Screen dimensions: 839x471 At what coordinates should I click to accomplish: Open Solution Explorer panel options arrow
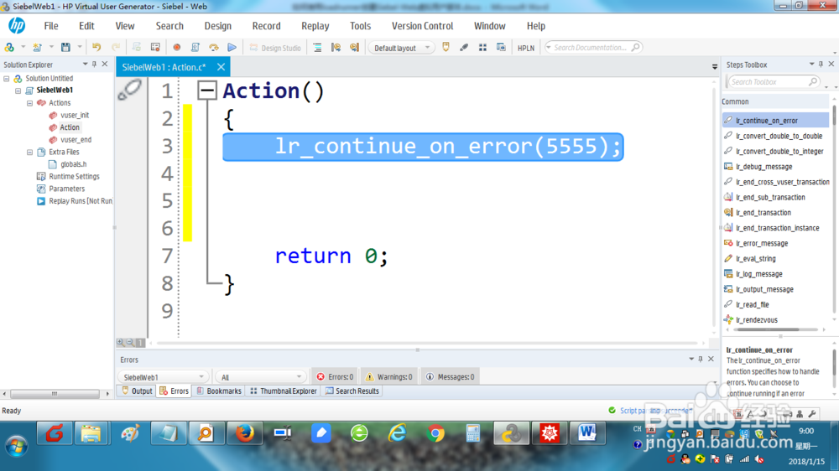[x=85, y=65]
